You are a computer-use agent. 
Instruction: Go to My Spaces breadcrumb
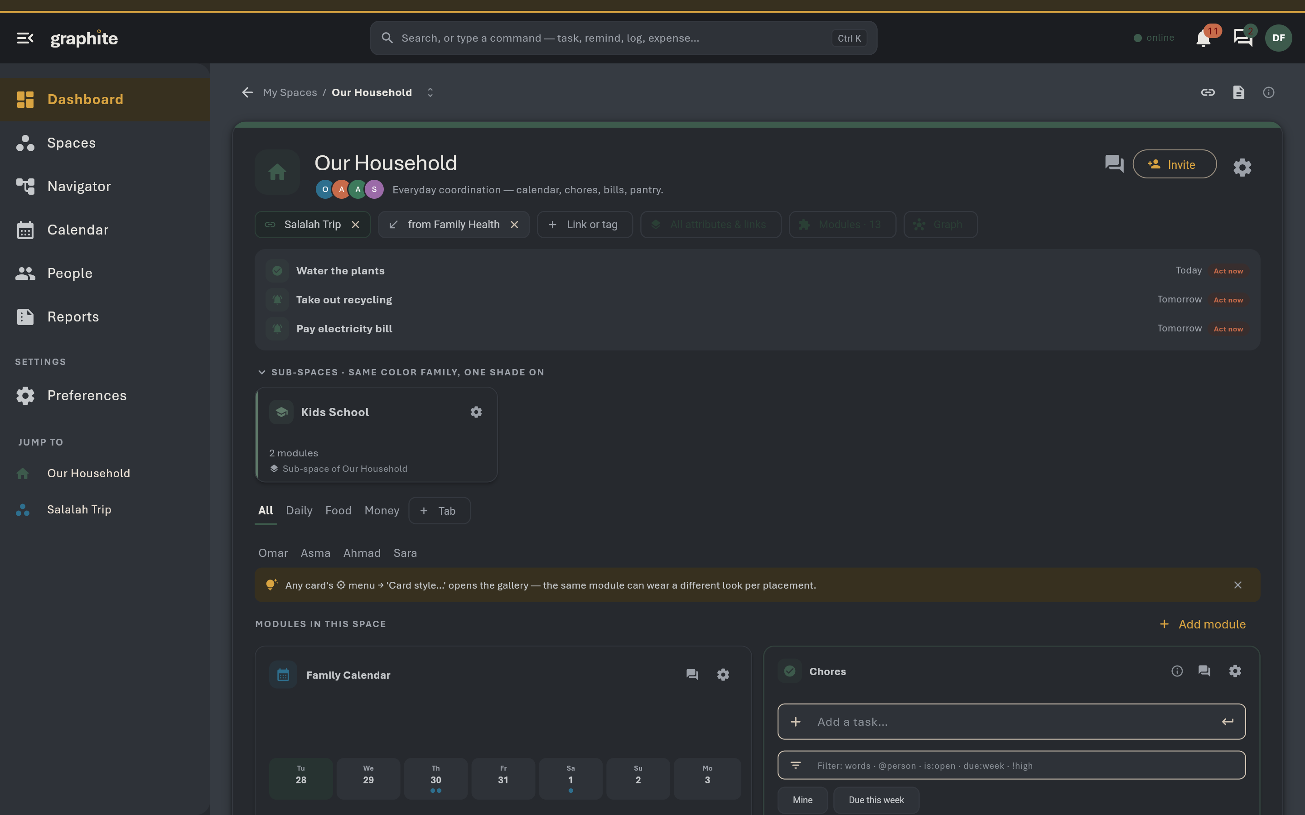(290, 93)
